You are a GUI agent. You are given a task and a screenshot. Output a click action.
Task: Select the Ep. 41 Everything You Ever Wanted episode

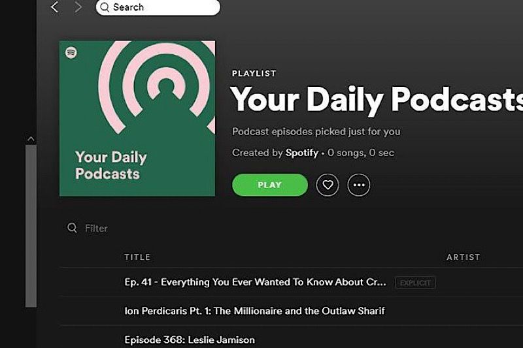click(x=291, y=282)
